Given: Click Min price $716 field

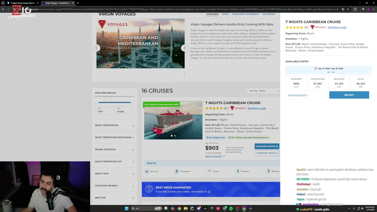Looking at the screenshot, I should 105,110.
